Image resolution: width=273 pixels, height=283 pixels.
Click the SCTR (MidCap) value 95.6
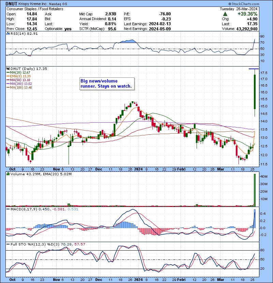click(112, 29)
